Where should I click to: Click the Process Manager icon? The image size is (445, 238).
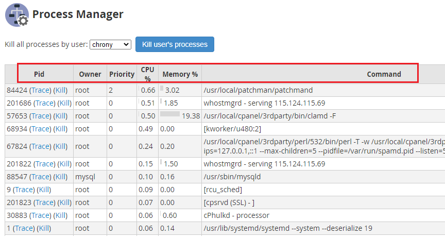coord(16,14)
